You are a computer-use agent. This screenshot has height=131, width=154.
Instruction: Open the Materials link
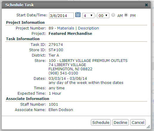[x=66, y=28]
